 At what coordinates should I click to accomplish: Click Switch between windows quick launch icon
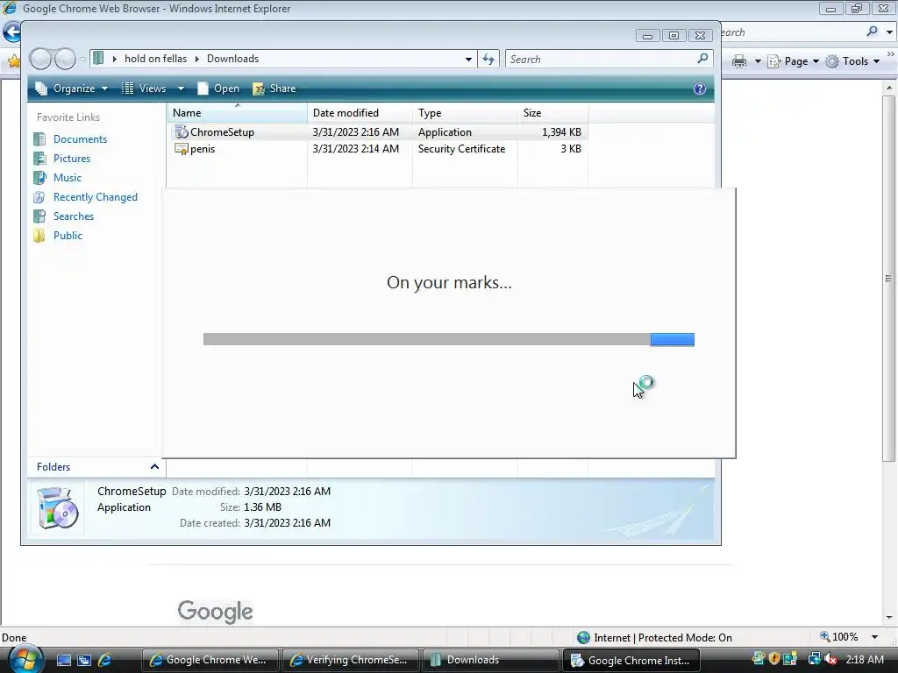pos(83,660)
